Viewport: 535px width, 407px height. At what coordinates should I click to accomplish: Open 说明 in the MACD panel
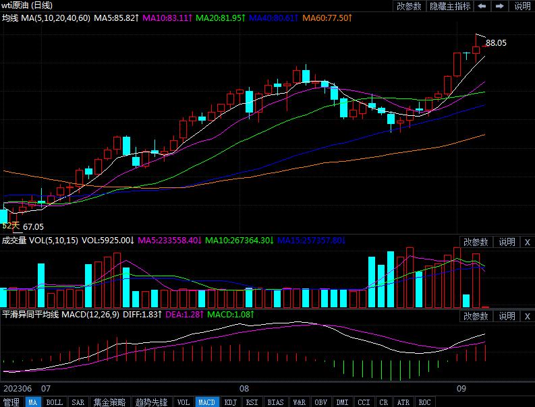tap(507, 316)
